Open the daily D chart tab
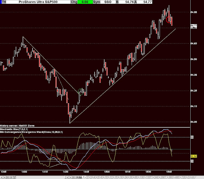Image resolution: width=204 pixels, height=179 pixels. (x=189, y=177)
